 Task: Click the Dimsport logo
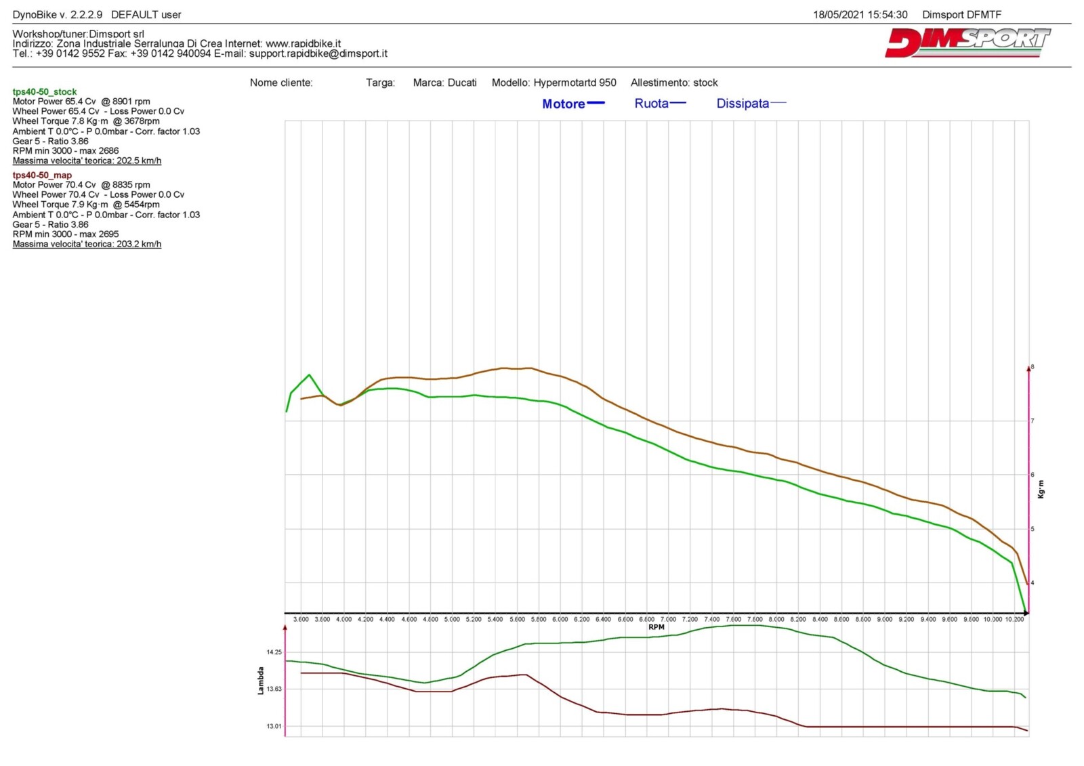pos(967,43)
